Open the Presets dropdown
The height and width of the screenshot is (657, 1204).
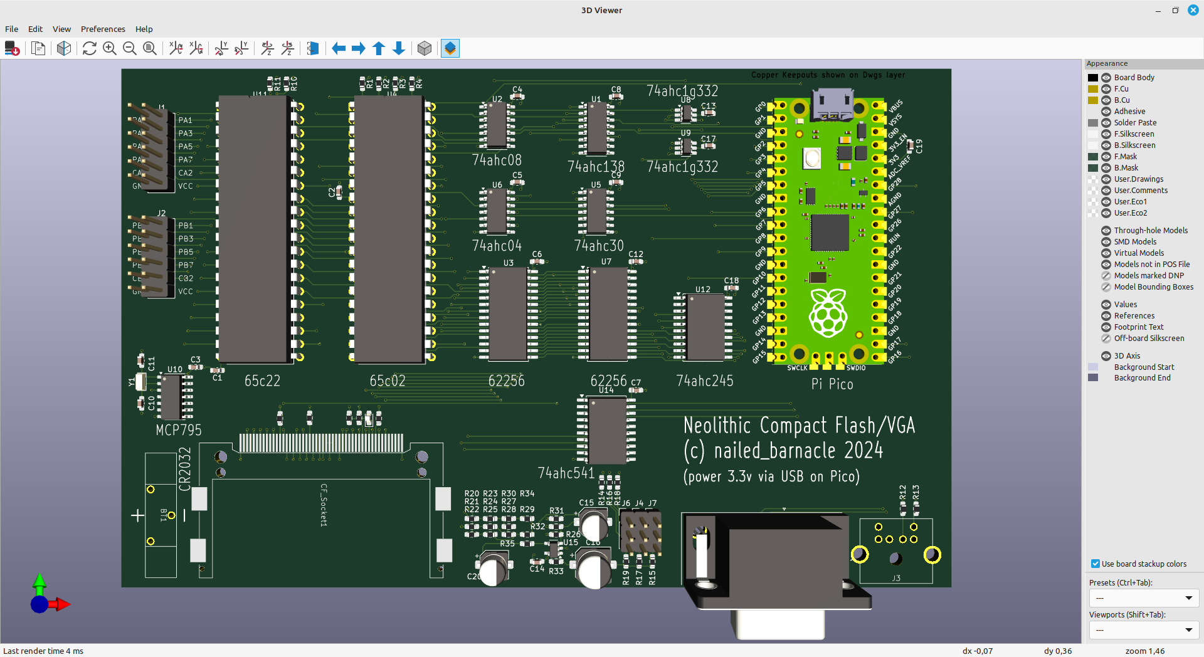coord(1144,598)
